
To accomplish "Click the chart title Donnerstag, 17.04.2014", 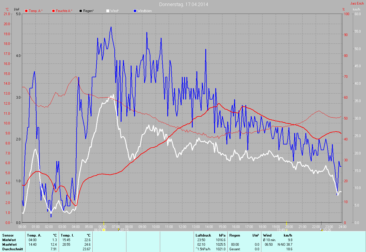I will click(x=184, y=4).
